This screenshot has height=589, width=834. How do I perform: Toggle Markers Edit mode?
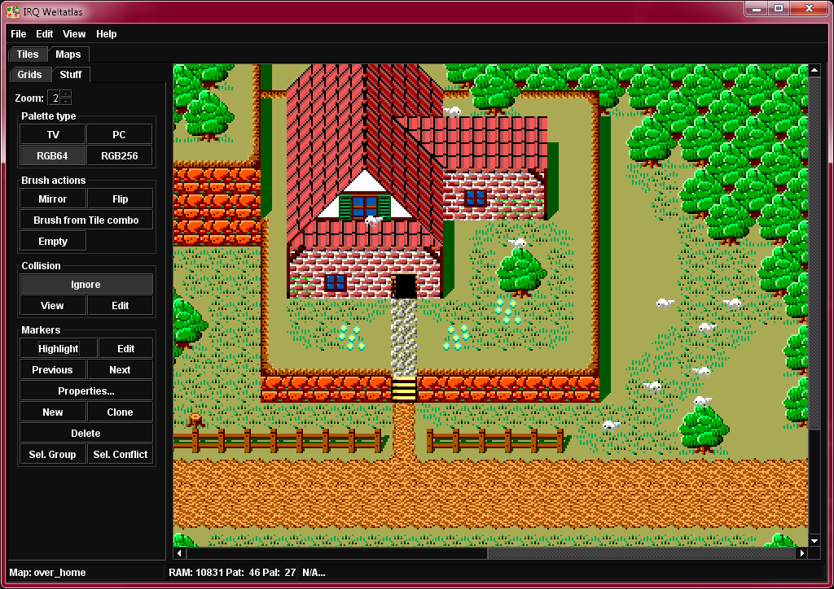click(x=125, y=348)
